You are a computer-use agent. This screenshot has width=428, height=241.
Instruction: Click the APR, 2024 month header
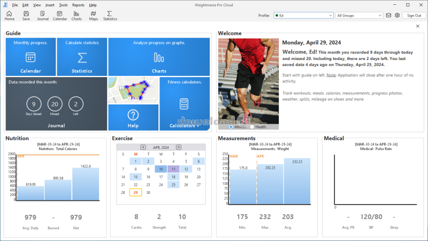pos(161,148)
